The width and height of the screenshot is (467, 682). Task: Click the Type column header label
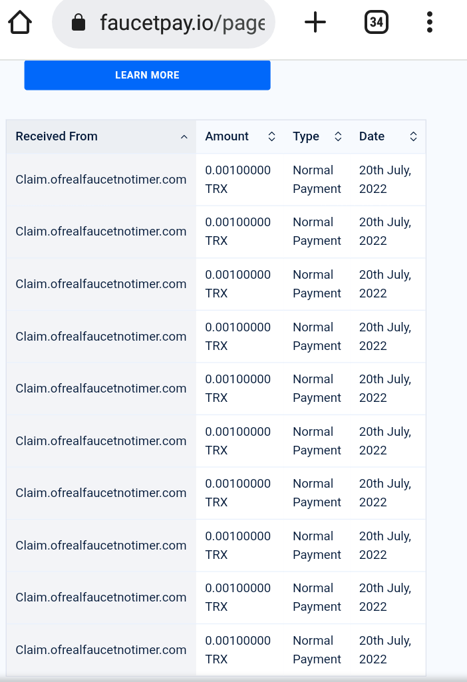[306, 136]
